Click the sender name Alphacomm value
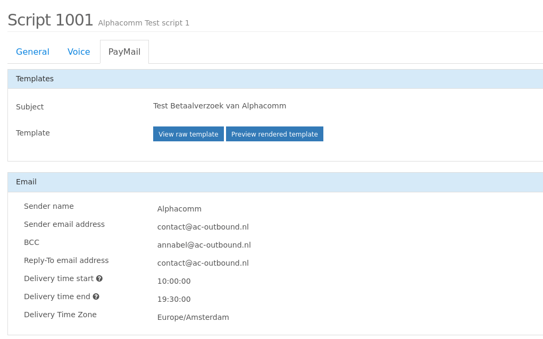This screenshot has width=543, height=339. 179,209
